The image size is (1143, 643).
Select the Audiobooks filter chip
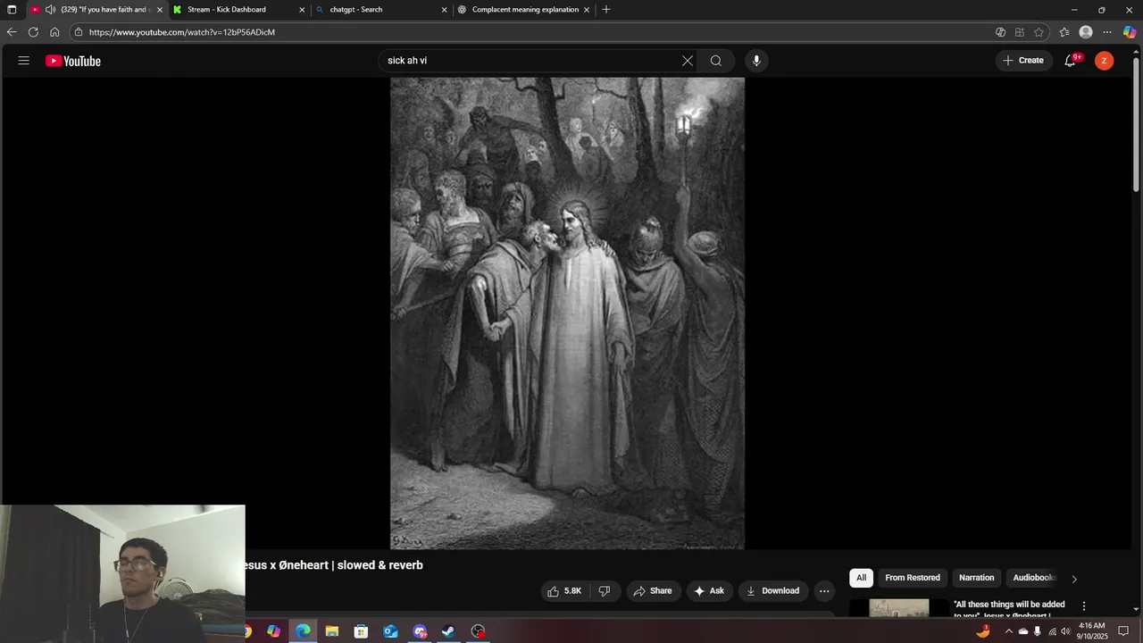click(x=1034, y=578)
